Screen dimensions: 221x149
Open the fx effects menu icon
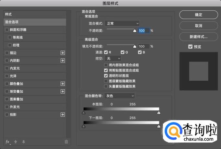(7, 142)
